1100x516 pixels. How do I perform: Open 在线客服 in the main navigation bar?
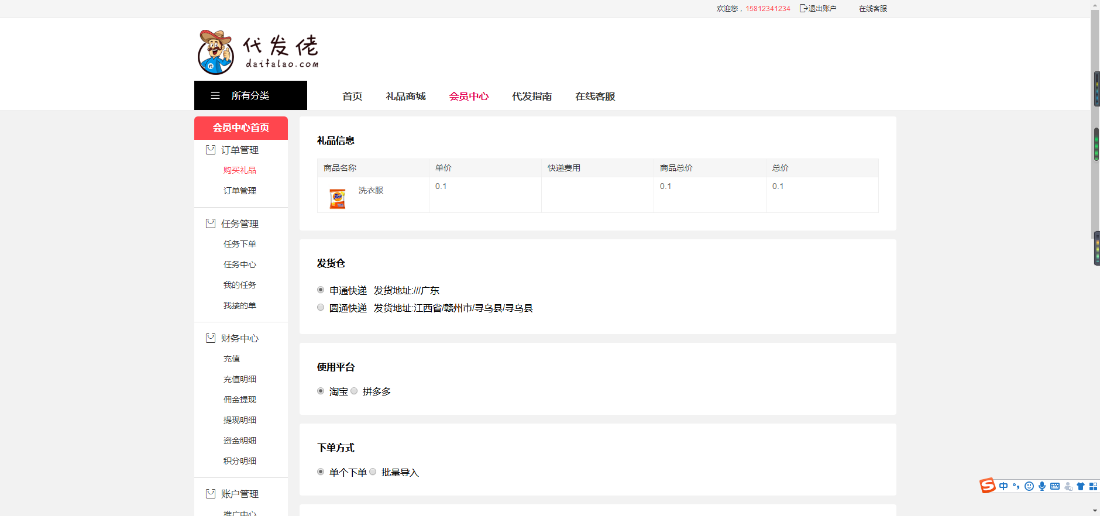595,96
